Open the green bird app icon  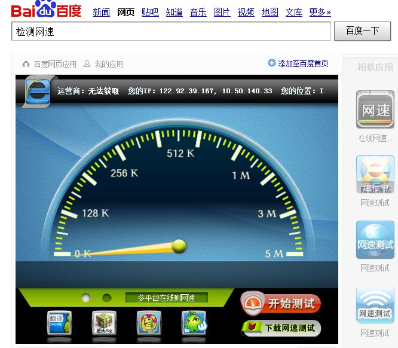[x=194, y=323]
